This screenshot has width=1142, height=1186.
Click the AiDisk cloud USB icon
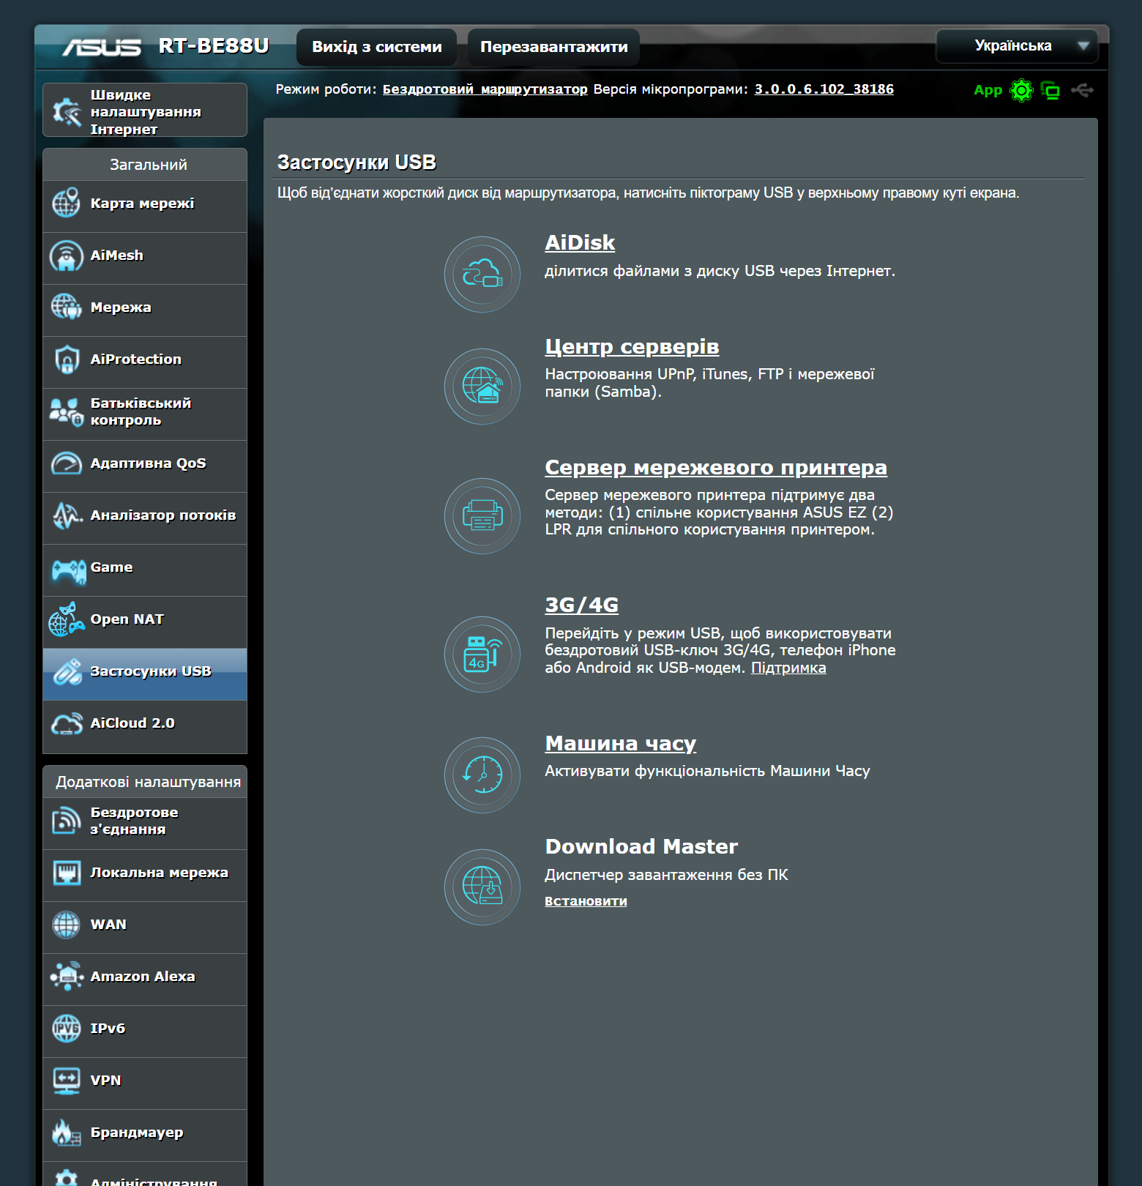[482, 275]
